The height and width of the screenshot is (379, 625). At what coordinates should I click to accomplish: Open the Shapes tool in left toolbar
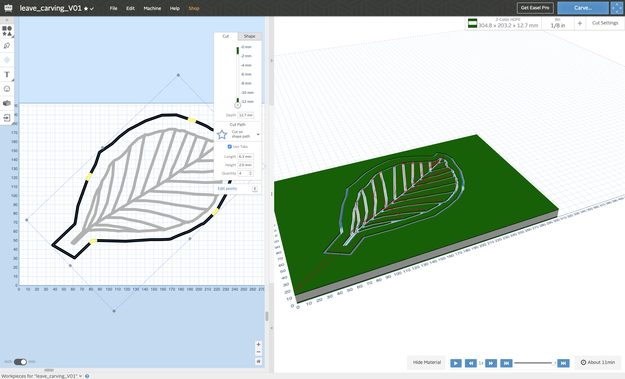pyautogui.click(x=7, y=31)
